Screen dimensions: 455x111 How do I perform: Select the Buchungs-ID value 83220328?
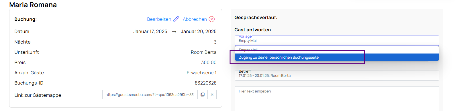[205, 83]
